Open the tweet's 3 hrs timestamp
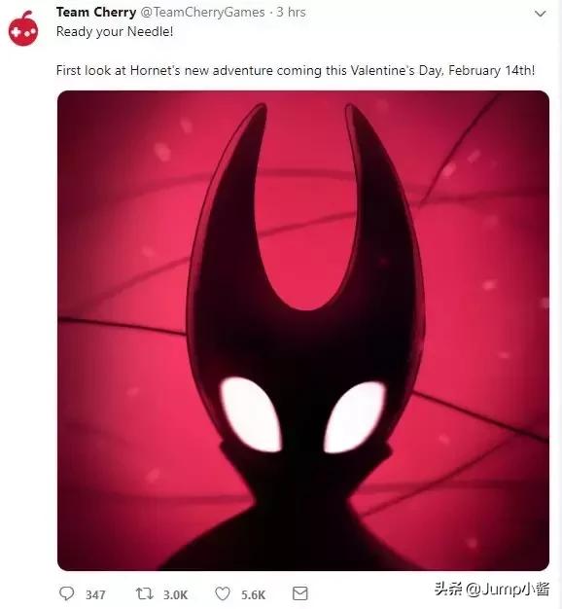Viewport: 562px width, 609px height. click(x=291, y=12)
